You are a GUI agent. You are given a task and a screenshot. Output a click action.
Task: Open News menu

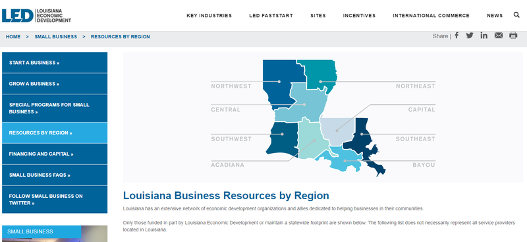(495, 15)
